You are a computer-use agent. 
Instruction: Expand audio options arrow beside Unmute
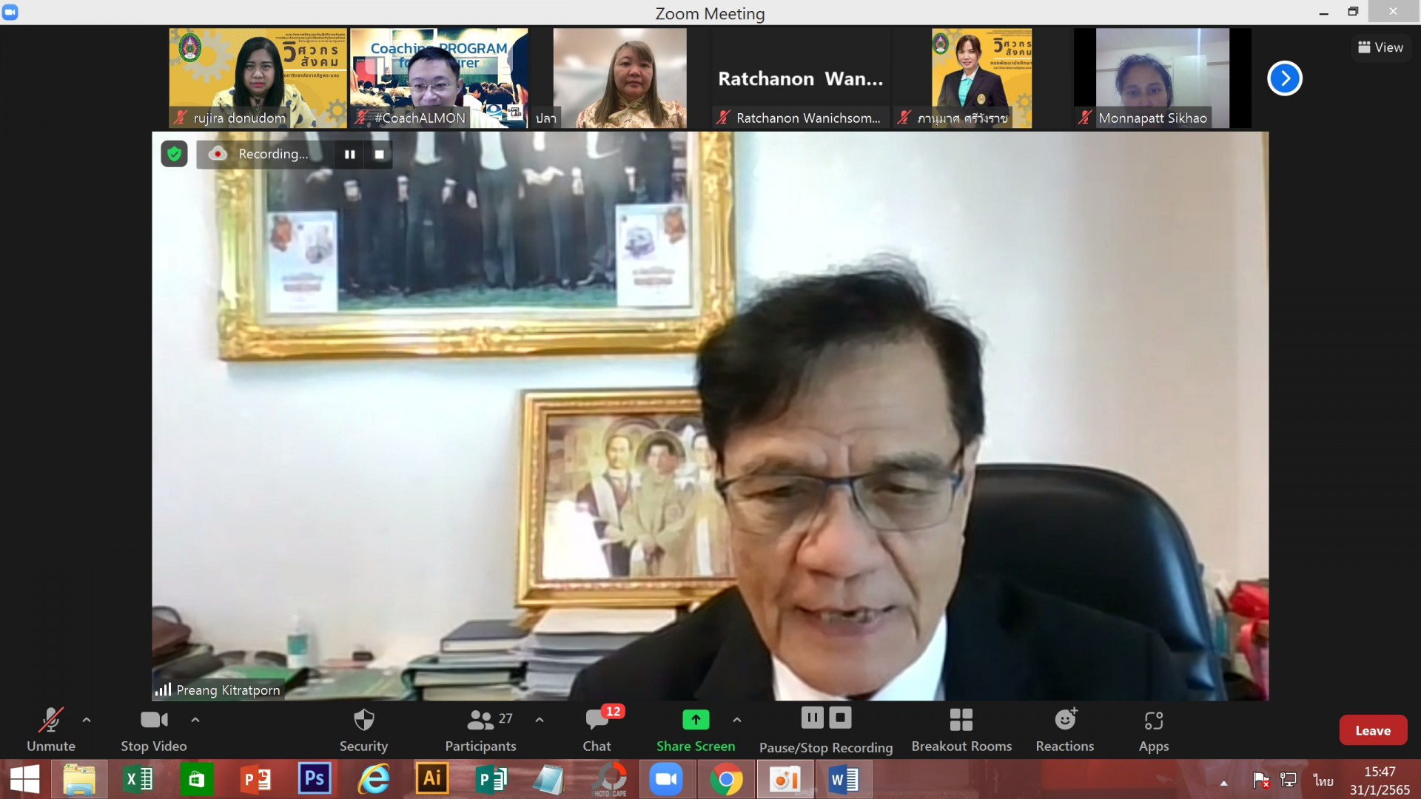click(x=87, y=719)
